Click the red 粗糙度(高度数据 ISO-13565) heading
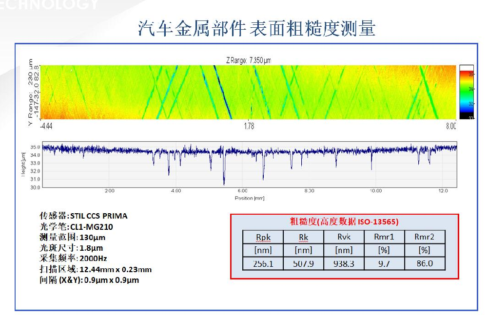The width and height of the screenshot is (487, 315). click(344, 222)
